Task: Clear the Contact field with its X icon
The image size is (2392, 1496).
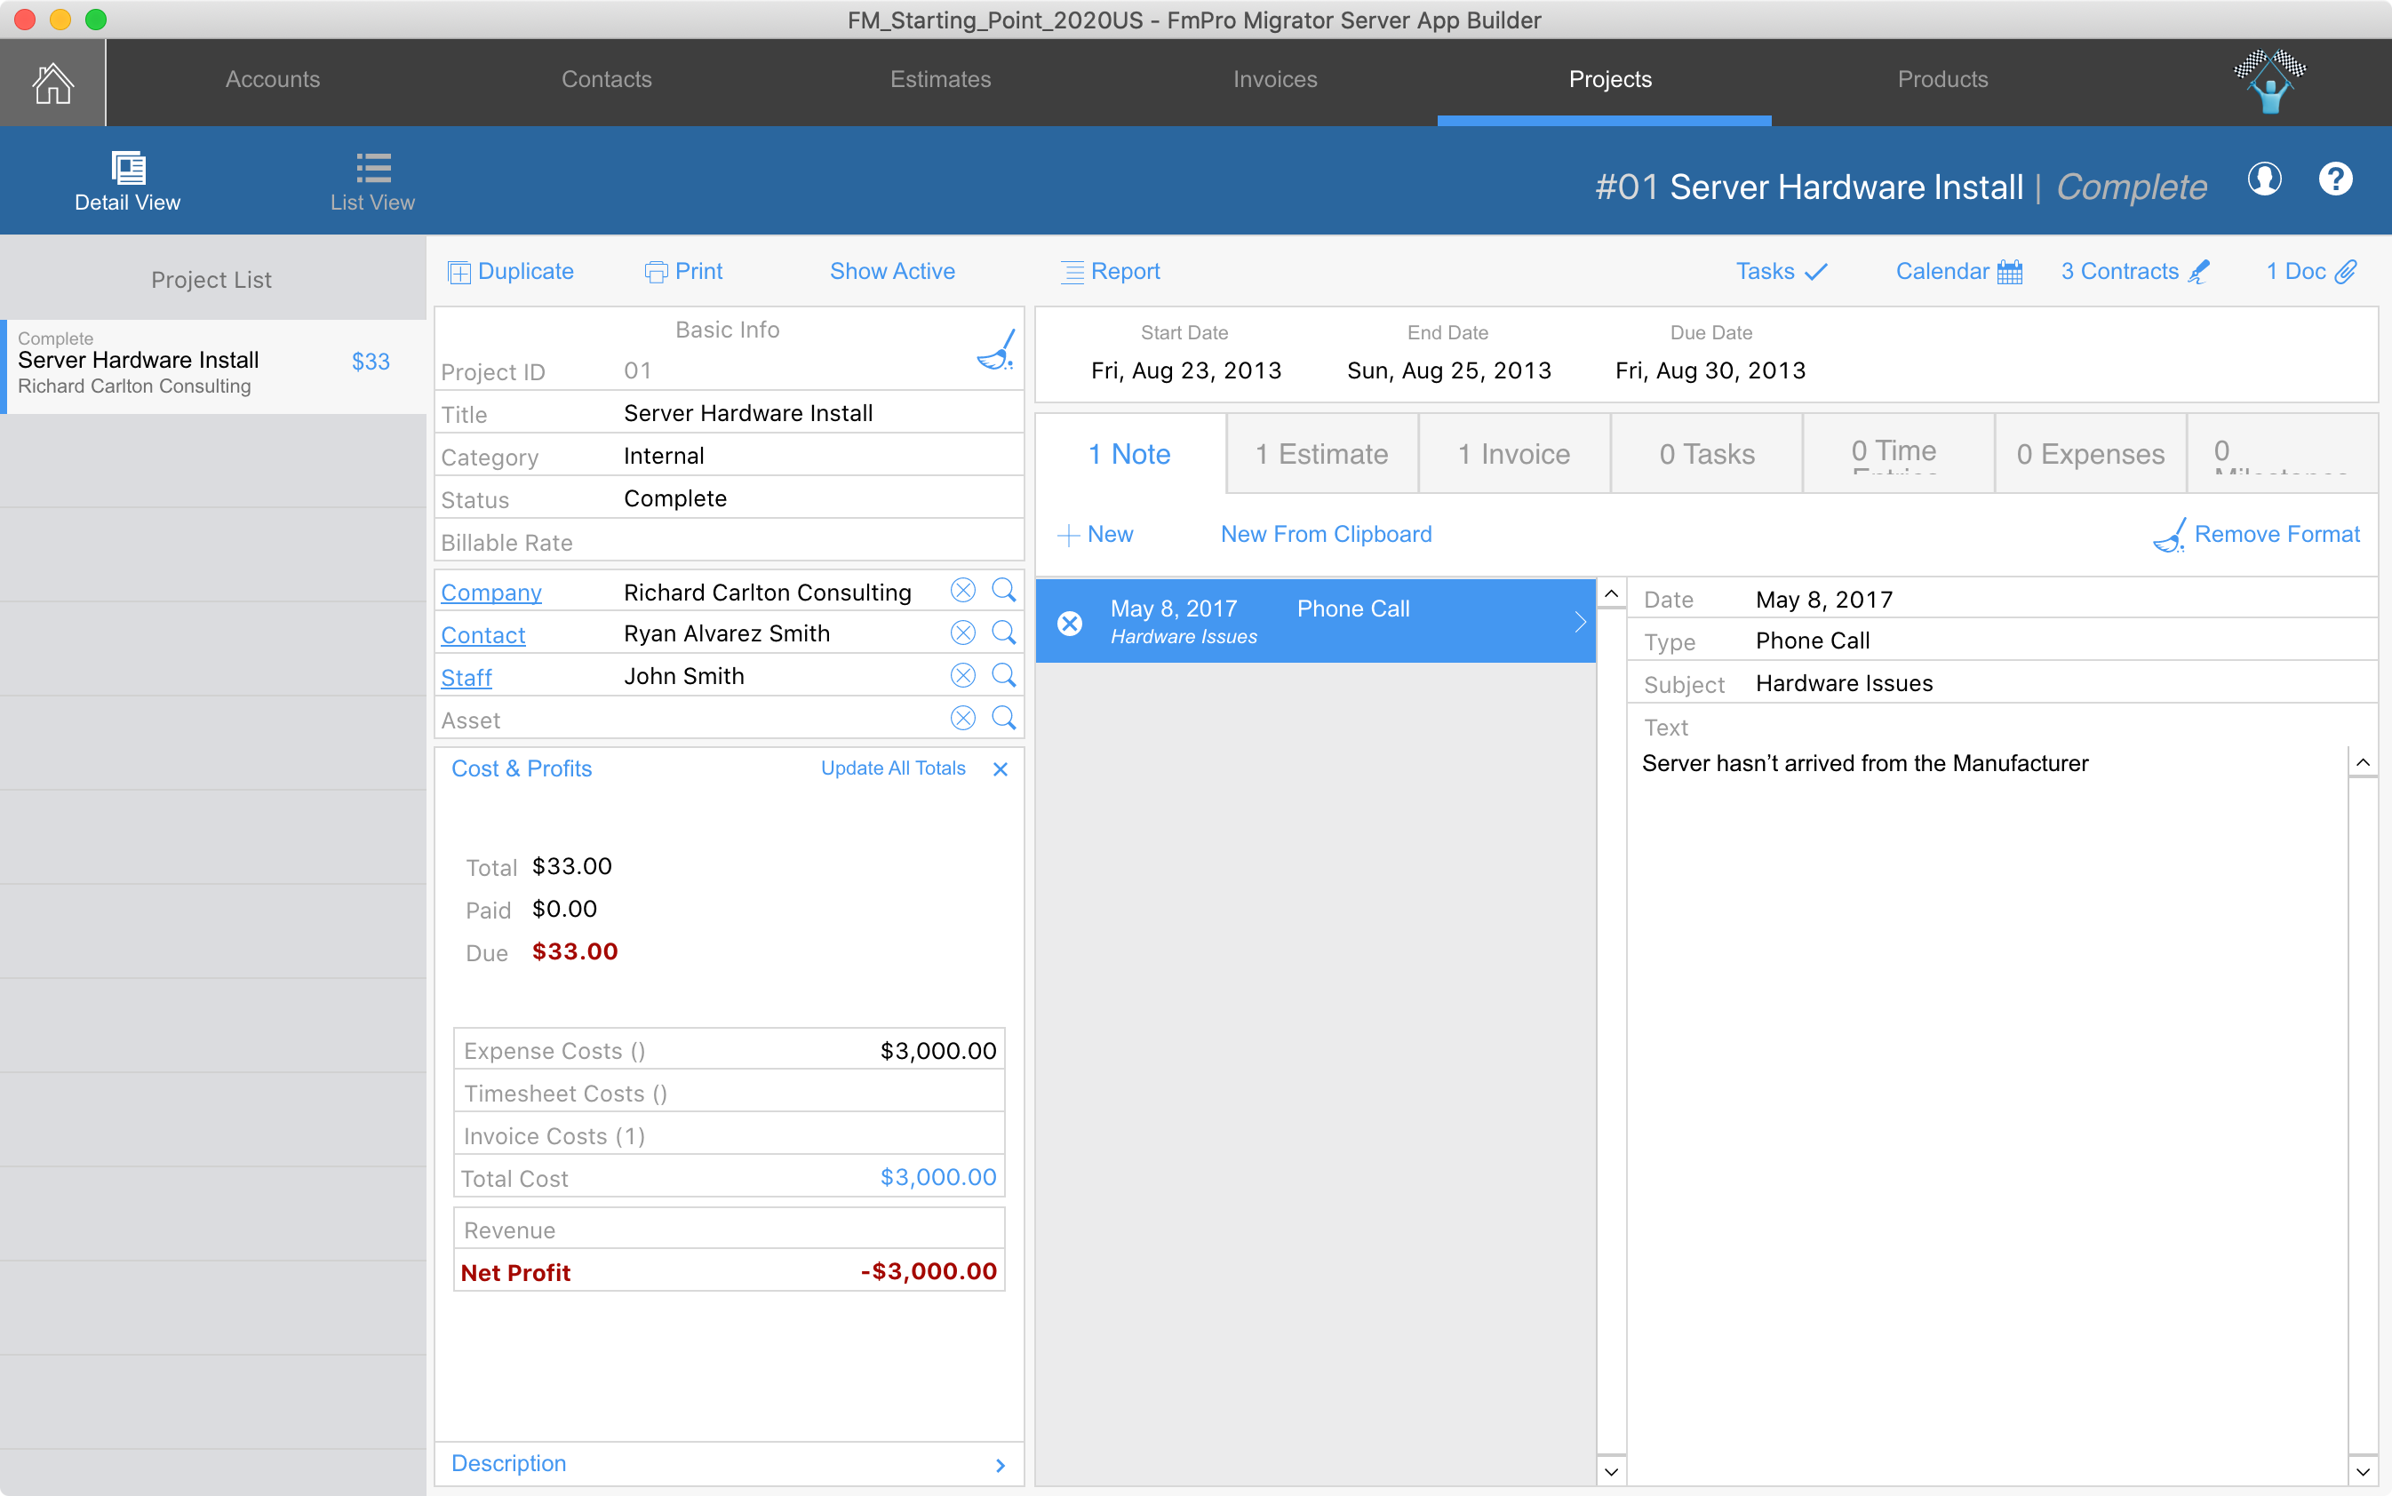Action: [x=962, y=633]
